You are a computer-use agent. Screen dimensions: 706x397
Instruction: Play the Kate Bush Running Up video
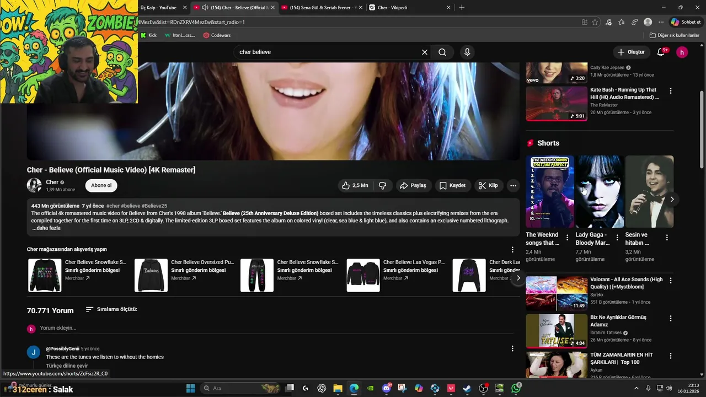pos(557,104)
